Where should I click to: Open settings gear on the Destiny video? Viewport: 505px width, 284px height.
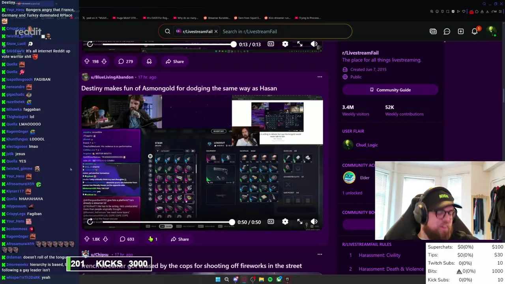[x=285, y=222]
